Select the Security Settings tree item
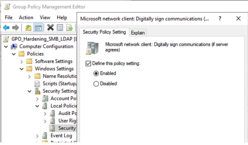The height and width of the screenshot is (145, 248). pyautogui.click(x=60, y=91)
